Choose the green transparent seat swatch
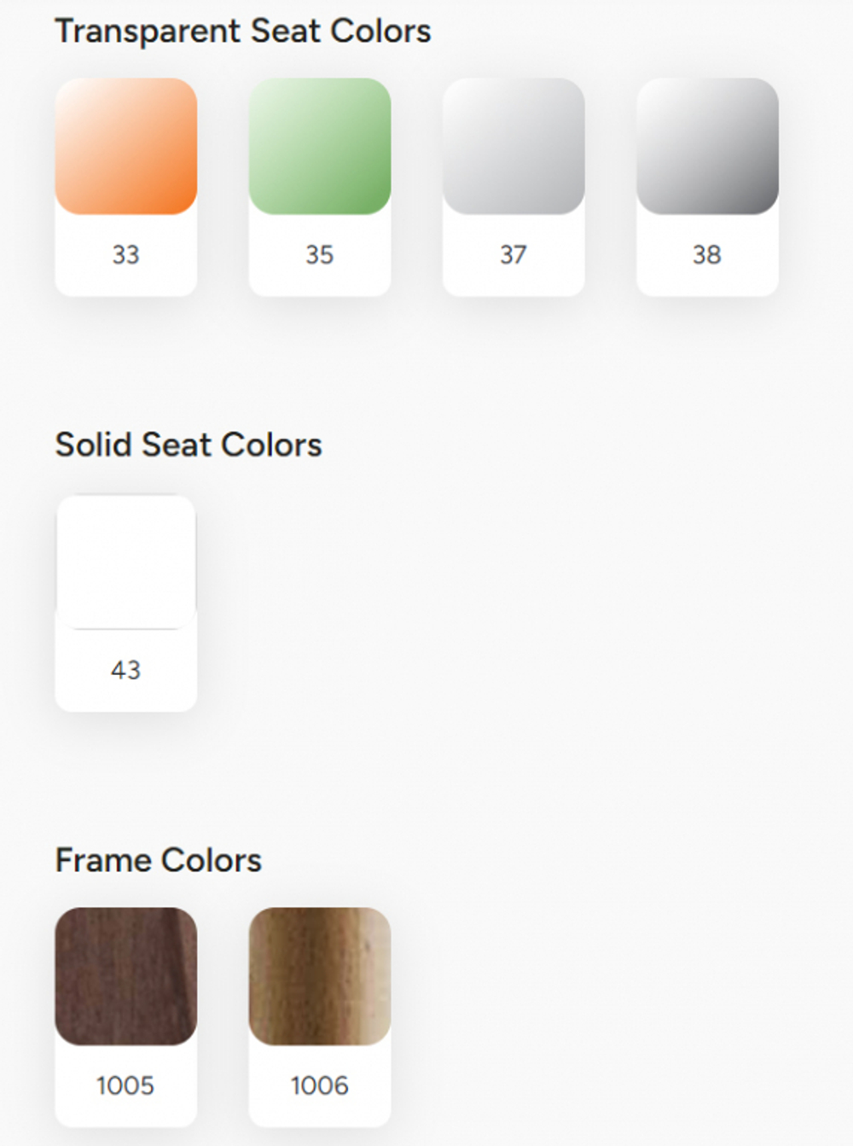The height and width of the screenshot is (1146, 853). (x=320, y=146)
